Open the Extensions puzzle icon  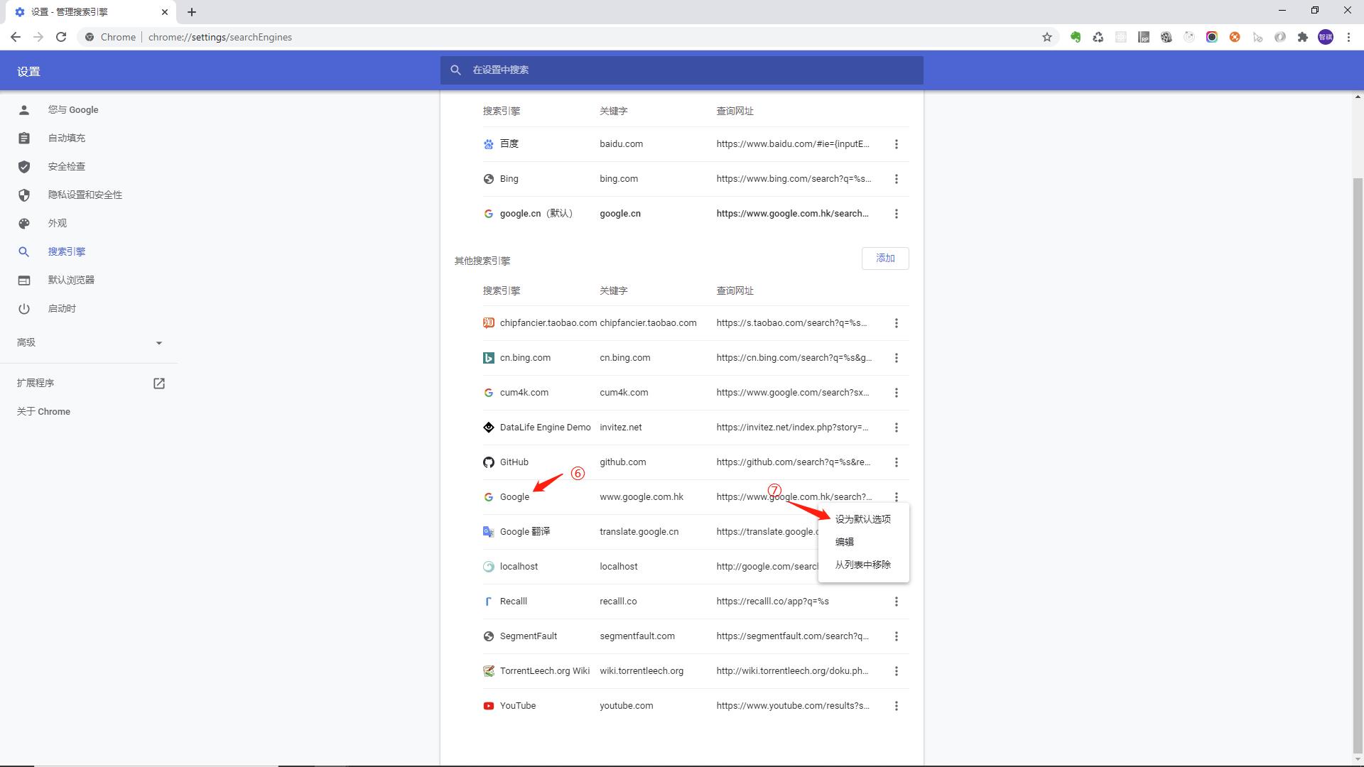[1302, 37]
